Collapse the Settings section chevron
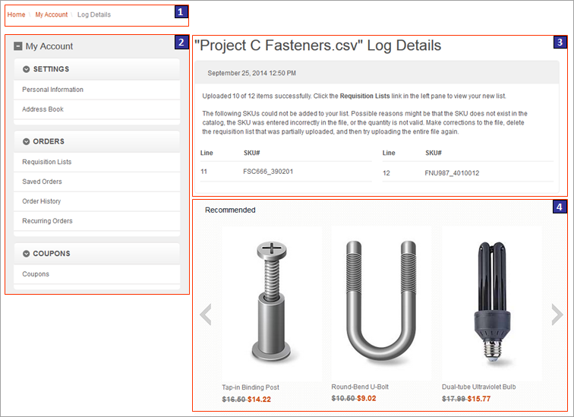 coord(27,69)
